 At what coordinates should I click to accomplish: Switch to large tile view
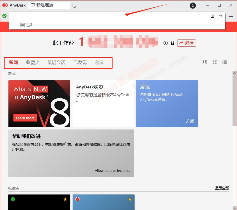205,62
